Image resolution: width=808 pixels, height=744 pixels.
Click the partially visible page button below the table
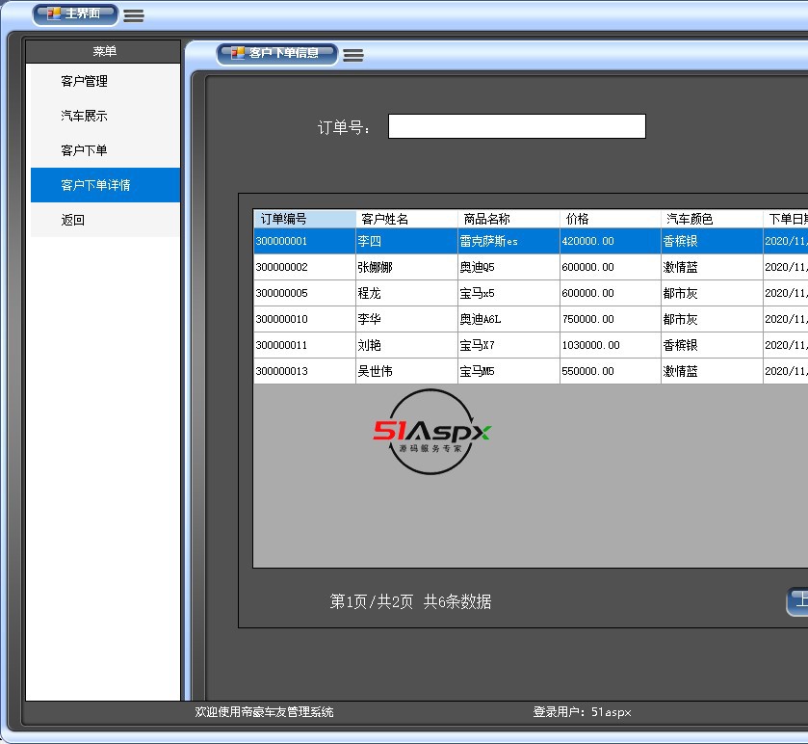click(x=797, y=601)
